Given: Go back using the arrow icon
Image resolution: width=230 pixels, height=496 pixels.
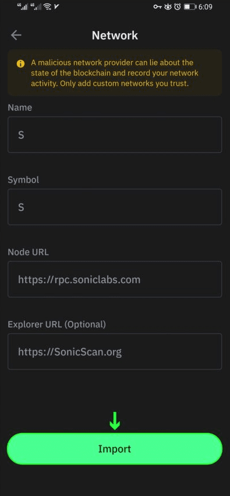Looking at the screenshot, I should pyautogui.click(x=16, y=35).
